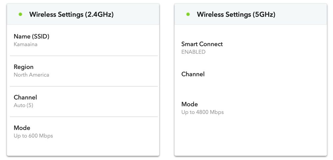Open the Up to 600 Mbps mode value

click(33, 136)
